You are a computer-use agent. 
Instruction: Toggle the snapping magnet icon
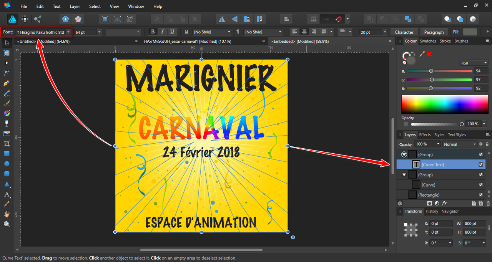pyautogui.click(x=339, y=19)
